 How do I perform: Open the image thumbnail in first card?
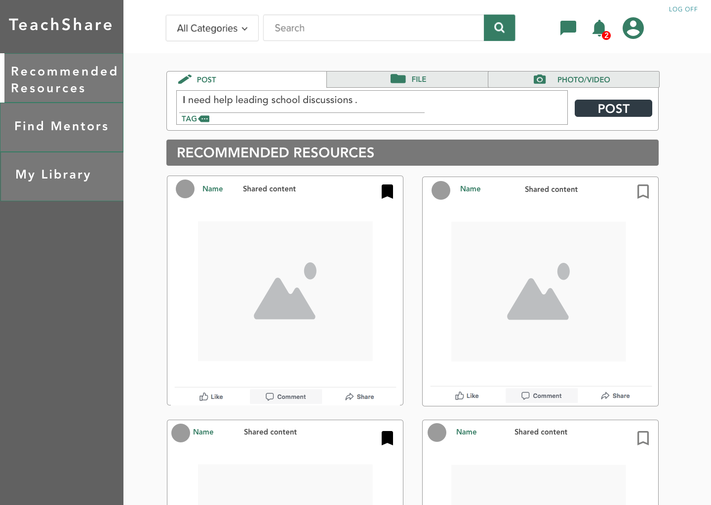pos(285,291)
